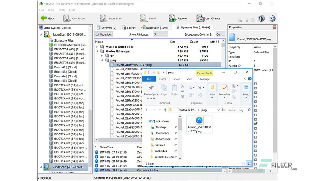Pin to Quick access in Explorer ribbon
The width and height of the screenshot is (314, 181).
[x=151, y=92]
